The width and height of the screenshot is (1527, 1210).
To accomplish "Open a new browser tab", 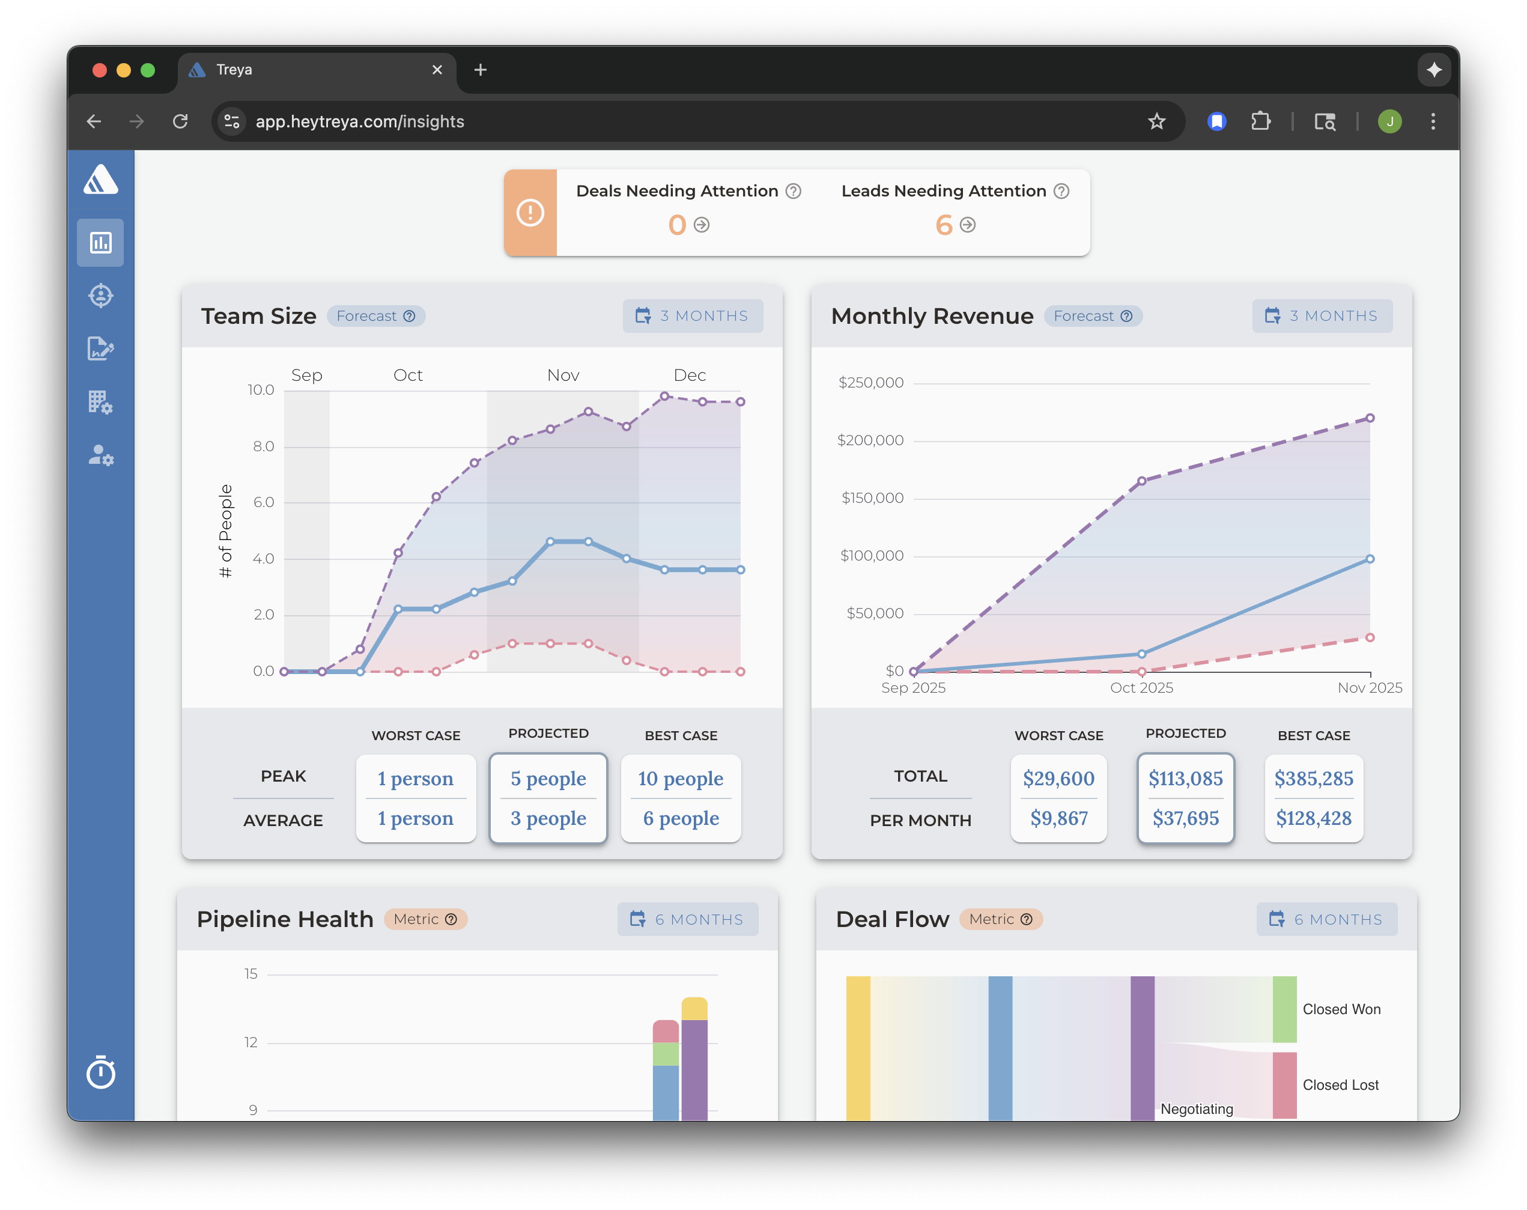I will pos(480,70).
